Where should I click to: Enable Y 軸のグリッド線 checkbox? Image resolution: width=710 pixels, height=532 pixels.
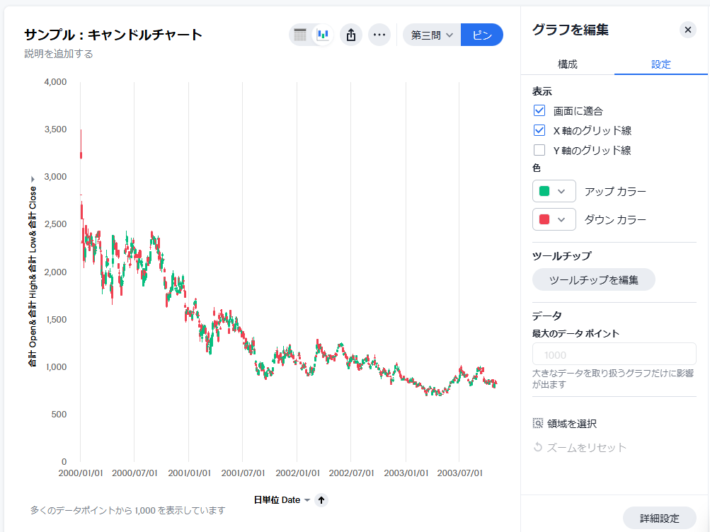click(539, 150)
